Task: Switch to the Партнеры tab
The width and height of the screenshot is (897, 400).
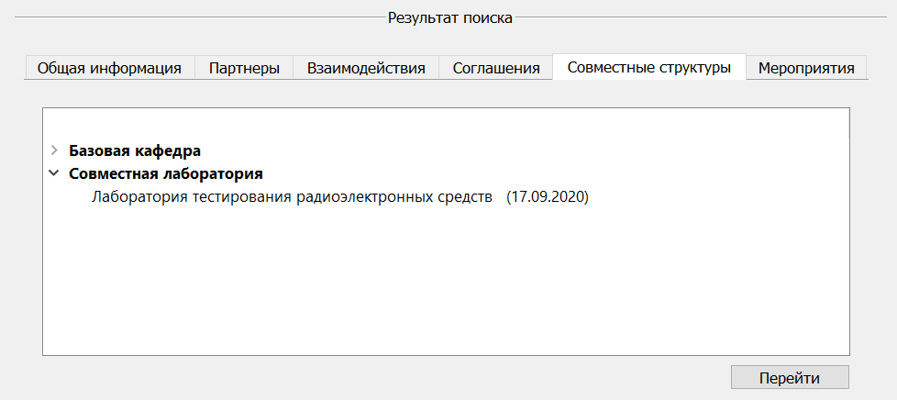Action: point(244,68)
